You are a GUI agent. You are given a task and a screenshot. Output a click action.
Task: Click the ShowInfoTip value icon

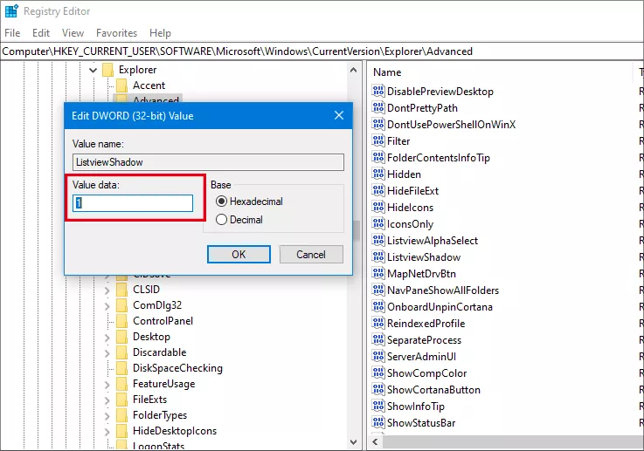click(x=377, y=406)
